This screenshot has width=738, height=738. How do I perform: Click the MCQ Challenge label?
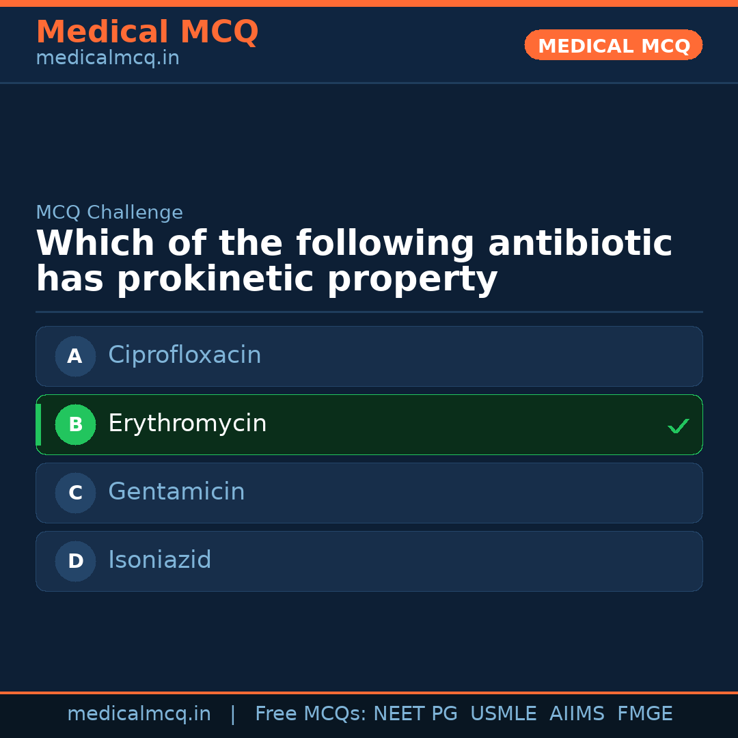[x=109, y=213]
